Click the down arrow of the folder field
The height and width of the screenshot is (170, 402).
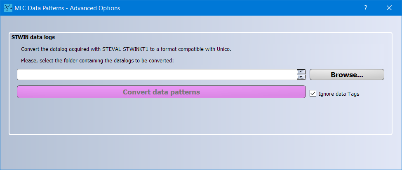301,77
